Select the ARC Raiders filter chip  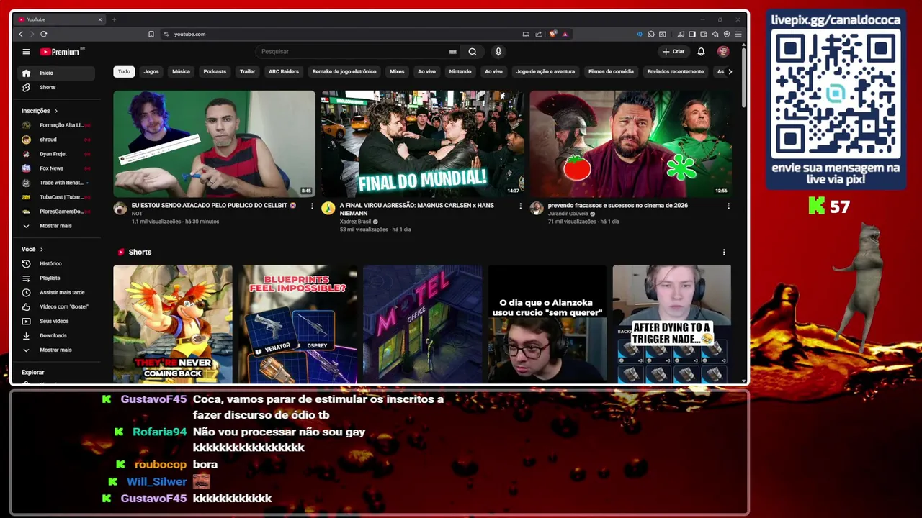click(x=284, y=71)
